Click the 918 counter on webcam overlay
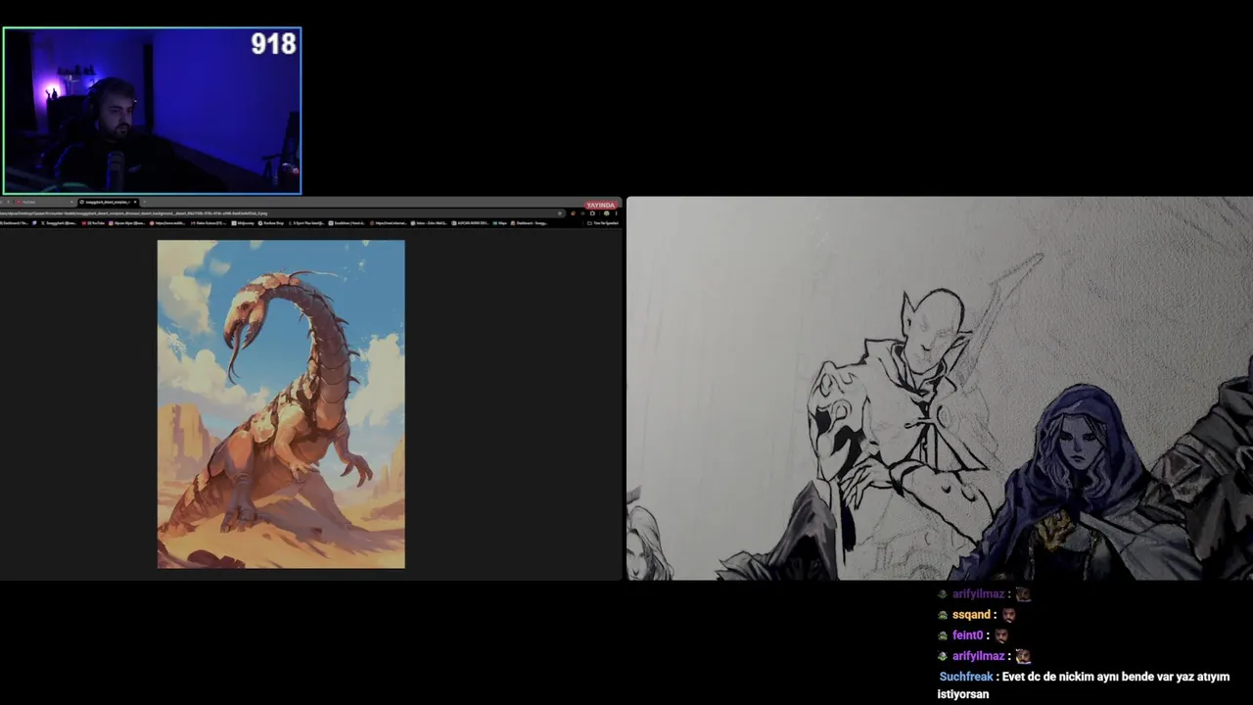The width and height of the screenshot is (1253, 705). tap(273, 44)
